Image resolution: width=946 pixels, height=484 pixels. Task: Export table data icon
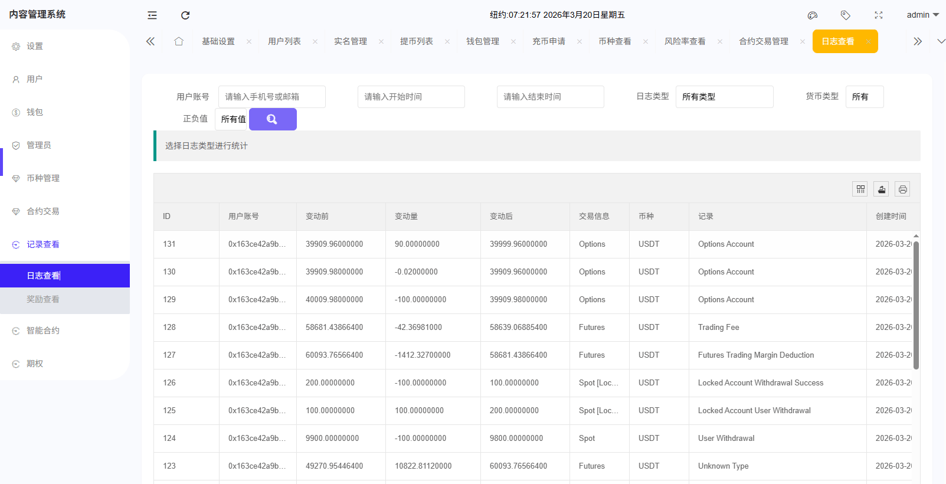point(881,189)
